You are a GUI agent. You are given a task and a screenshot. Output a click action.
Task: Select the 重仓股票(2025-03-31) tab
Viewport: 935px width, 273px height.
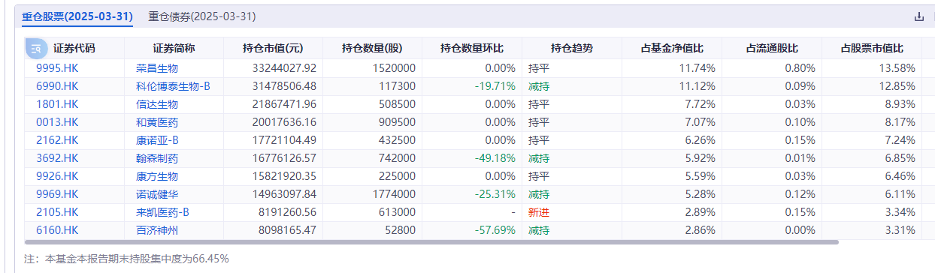pos(77,16)
